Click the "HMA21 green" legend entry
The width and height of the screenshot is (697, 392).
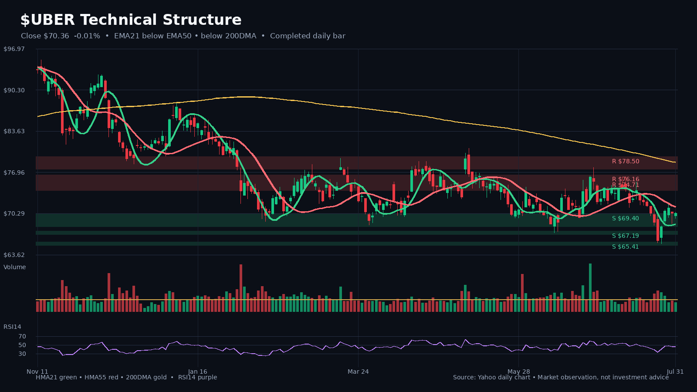[x=56, y=377]
